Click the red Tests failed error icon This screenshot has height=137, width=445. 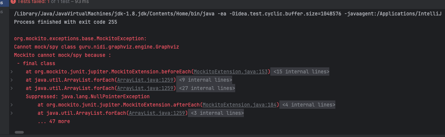(x=13, y=2)
